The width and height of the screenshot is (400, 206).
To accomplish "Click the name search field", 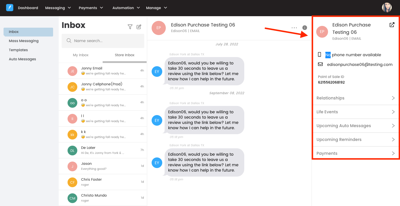I will (x=103, y=41).
